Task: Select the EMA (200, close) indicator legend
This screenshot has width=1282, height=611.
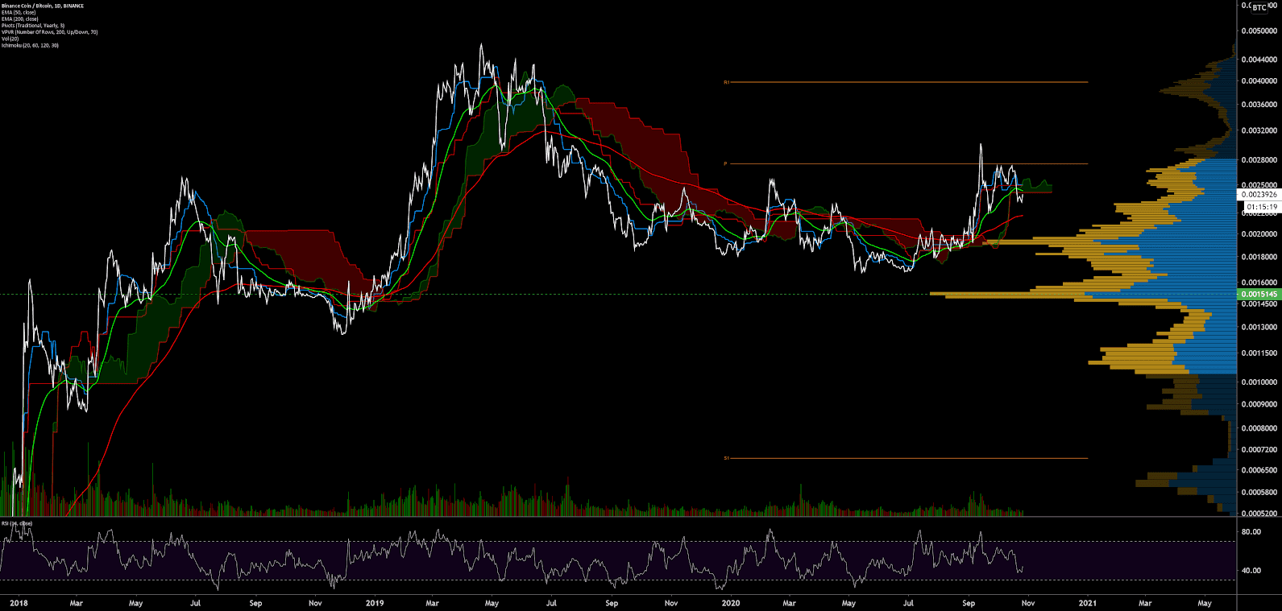Action: click(x=20, y=19)
